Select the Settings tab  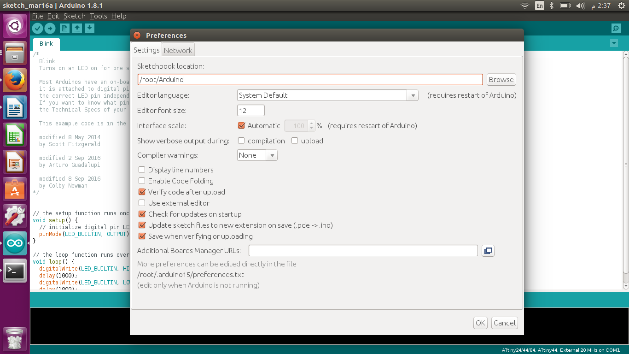146,50
